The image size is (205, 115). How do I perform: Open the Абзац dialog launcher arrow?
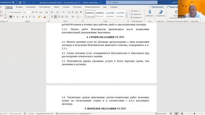pos(83,21)
